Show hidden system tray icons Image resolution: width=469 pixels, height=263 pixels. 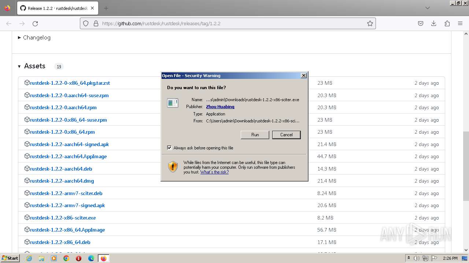409,258
